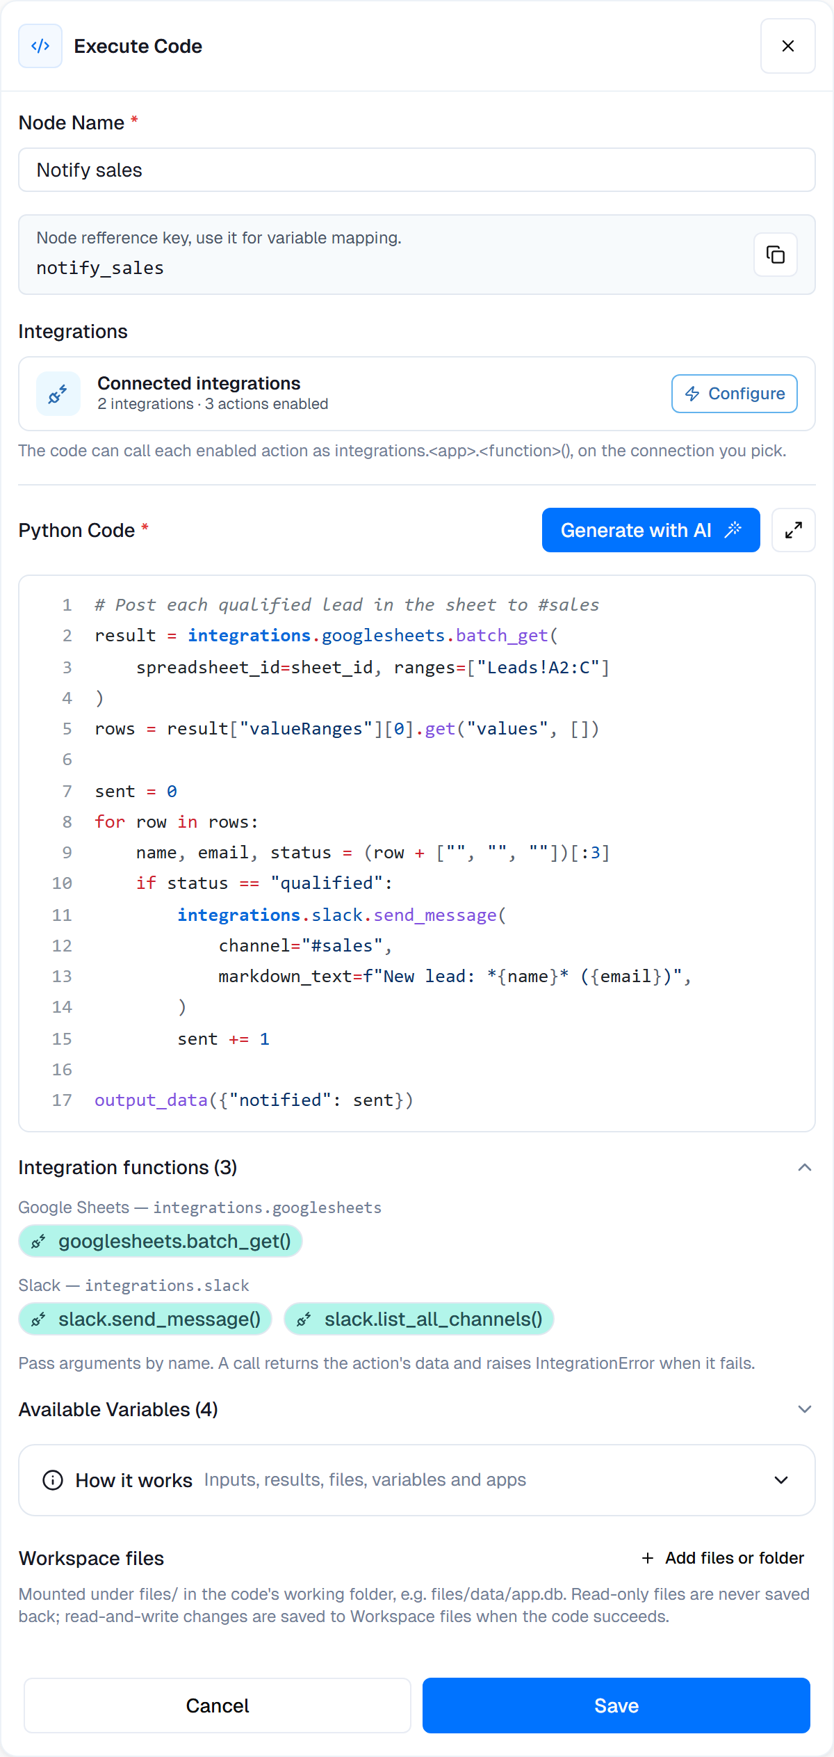834x1757 pixels.
Task: Click the sparkle icon in Generate with AI
Action: [x=733, y=530]
